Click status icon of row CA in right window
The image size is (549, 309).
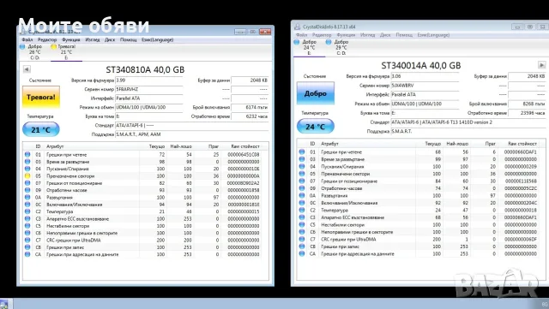tap(302, 253)
